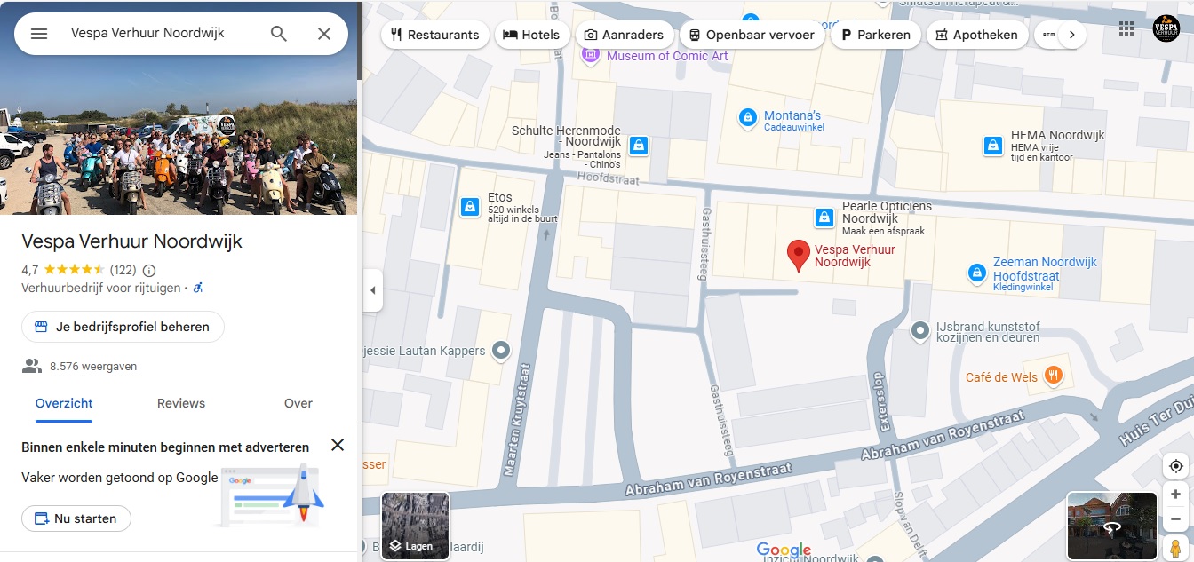Switch to the Reviews tab
Screen dimensions: 1194x562
[x=181, y=403]
